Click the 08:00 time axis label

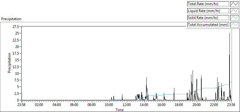pyautogui.click(x=92, y=105)
